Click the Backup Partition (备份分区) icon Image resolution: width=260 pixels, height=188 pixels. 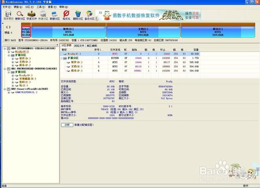(x=89, y=15)
